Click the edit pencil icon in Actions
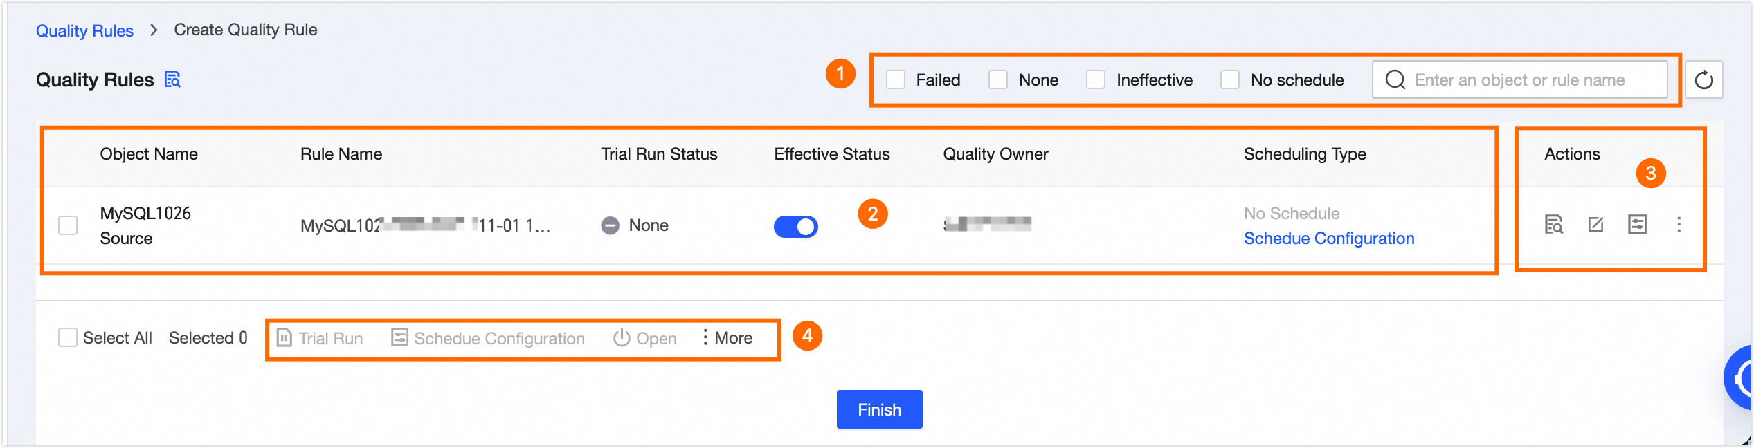Viewport: 1754px width, 448px height. [1595, 225]
